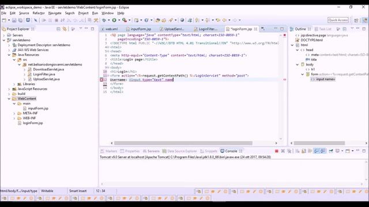The image size is (369, 207).
Task: Click Remove Launch icon in Console toolbar
Action: point(283,151)
